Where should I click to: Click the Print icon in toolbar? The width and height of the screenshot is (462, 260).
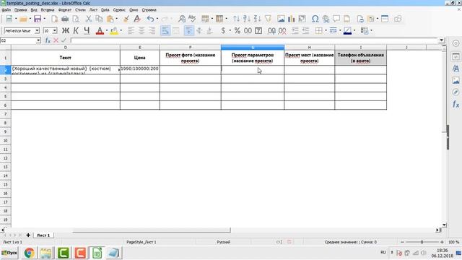point(65,19)
